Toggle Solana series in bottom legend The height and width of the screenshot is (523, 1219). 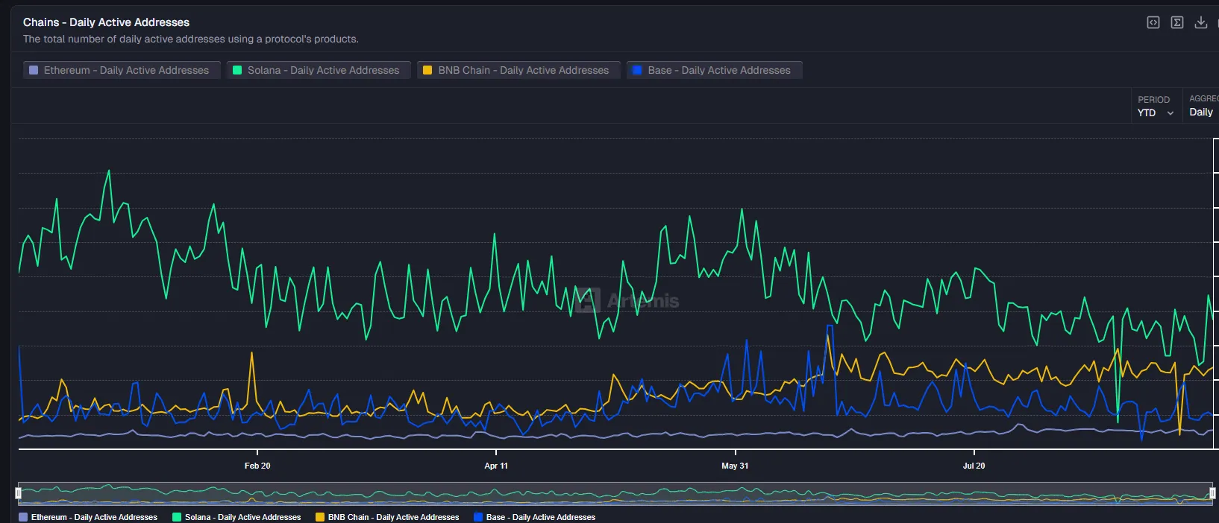236,517
